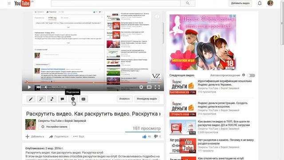Image resolution: width=284 pixels, height=160 pixels.
Task: Click the 181 просмотр view count
Action: click(146, 128)
